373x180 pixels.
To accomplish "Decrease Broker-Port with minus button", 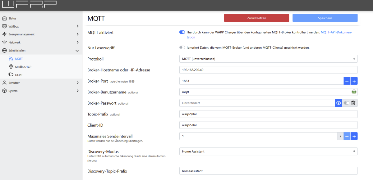I will [347, 81].
